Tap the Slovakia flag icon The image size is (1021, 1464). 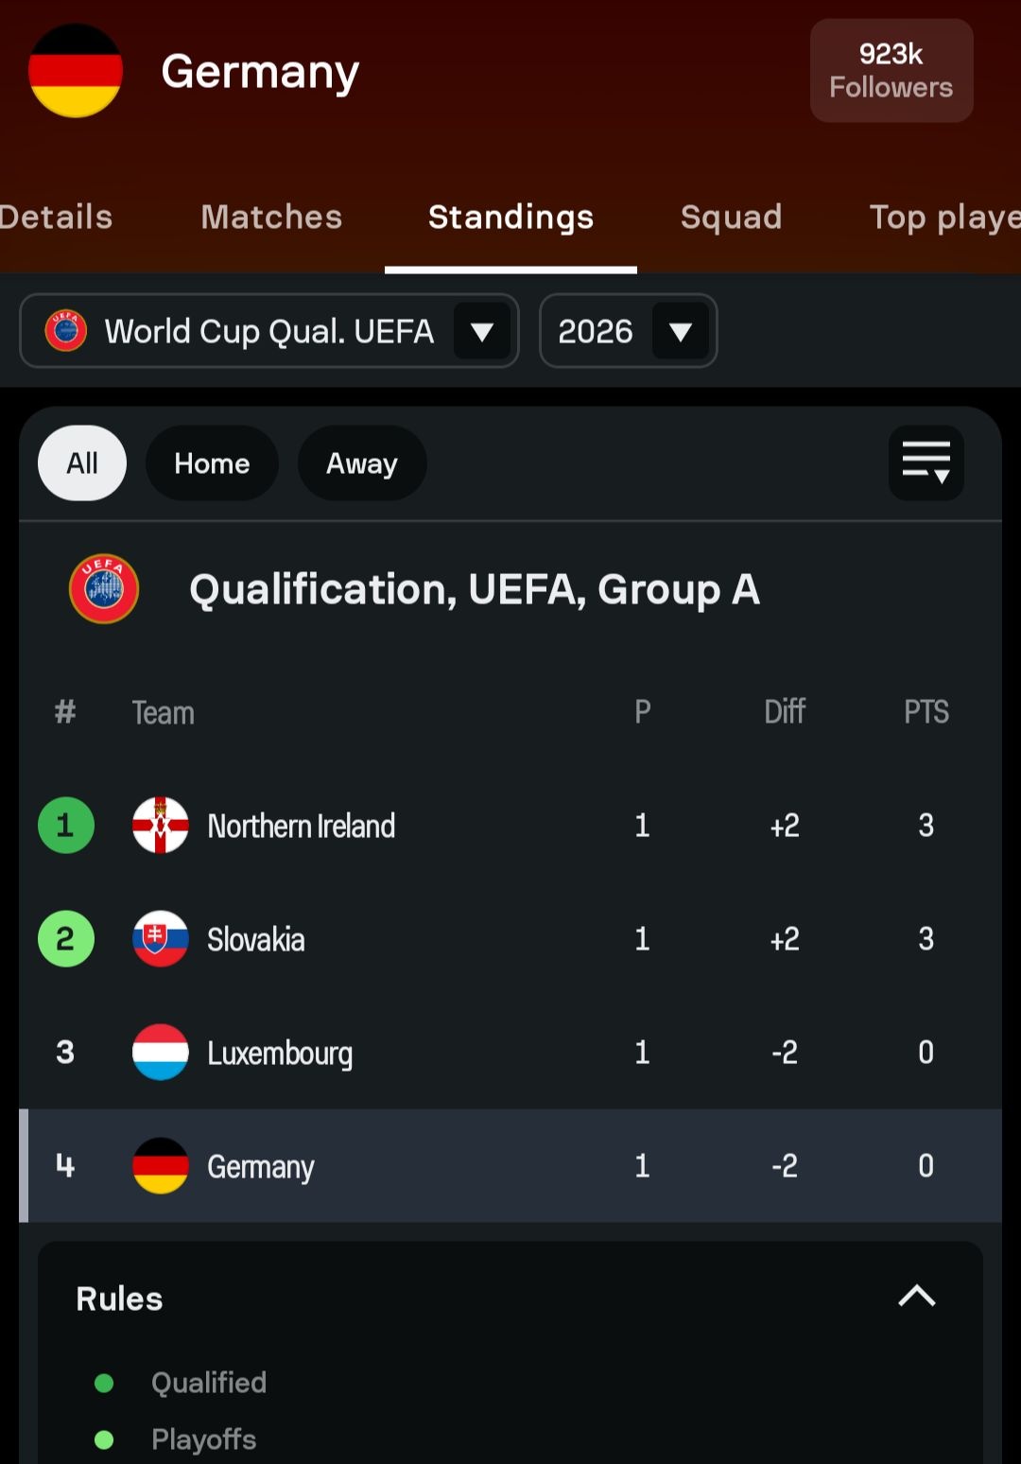click(160, 938)
